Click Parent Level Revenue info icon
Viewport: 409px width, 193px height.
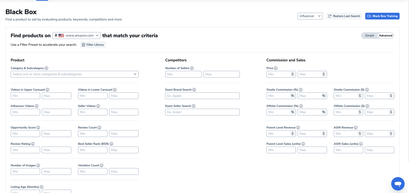click(x=298, y=128)
